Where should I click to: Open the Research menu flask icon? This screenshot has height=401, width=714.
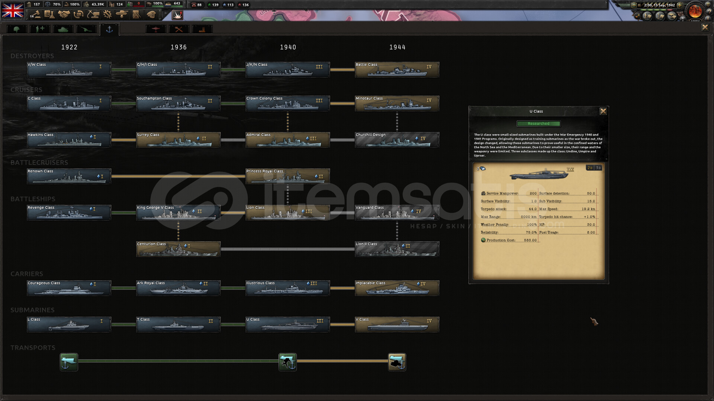[x=49, y=14]
